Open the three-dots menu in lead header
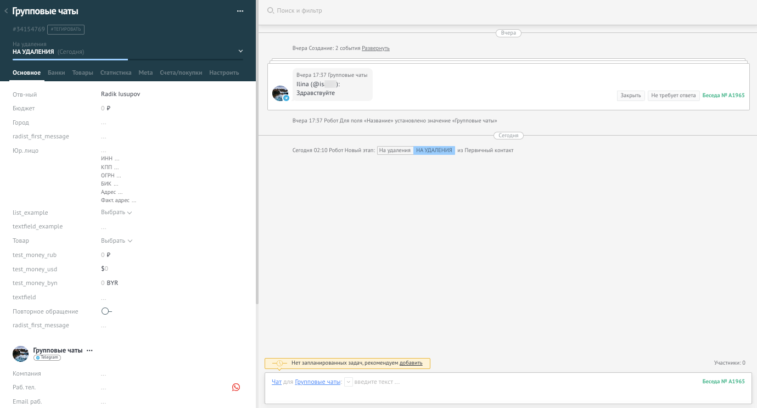 (240, 11)
